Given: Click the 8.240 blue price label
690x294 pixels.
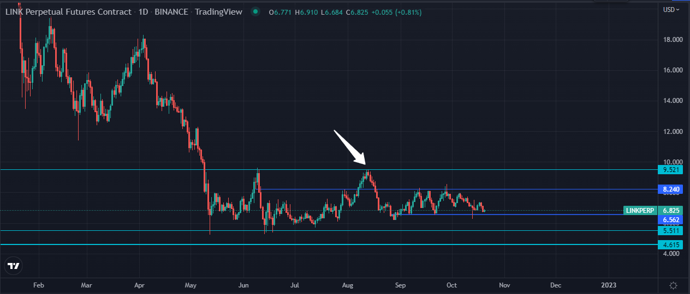Looking at the screenshot, I should pos(671,189).
